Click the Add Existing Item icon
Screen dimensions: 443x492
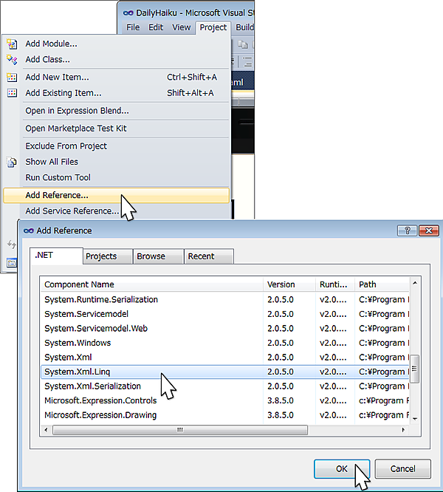pos(12,93)
